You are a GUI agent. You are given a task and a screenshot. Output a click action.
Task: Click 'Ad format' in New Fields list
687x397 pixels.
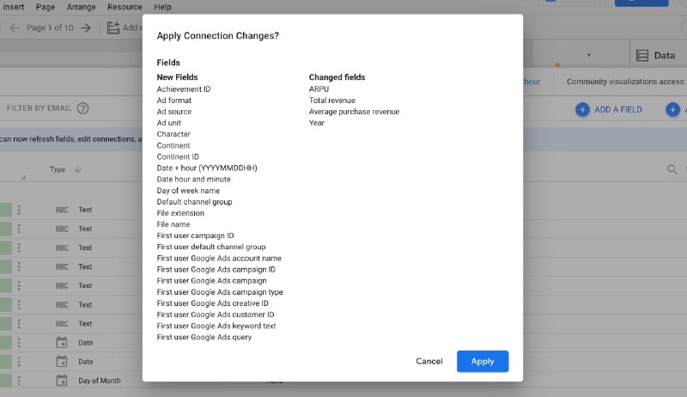click(x=174, y=101)
